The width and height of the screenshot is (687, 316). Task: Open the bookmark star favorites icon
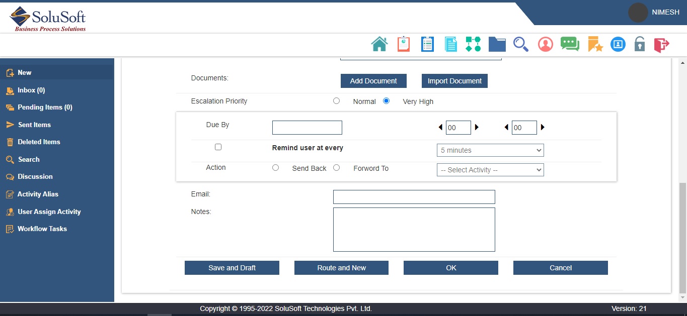(595, 44)
